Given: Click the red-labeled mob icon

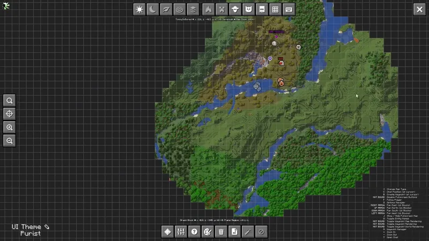Looking at the screenshot, I should click(x=281, y=63).
